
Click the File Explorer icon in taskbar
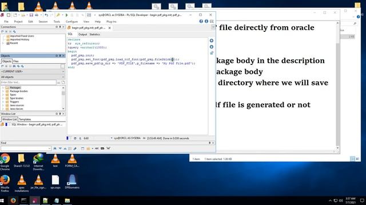67,200
